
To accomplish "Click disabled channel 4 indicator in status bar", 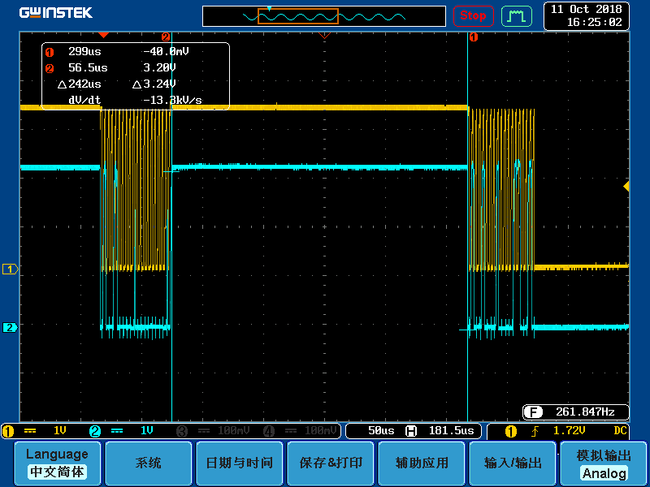I will (269, 432).
